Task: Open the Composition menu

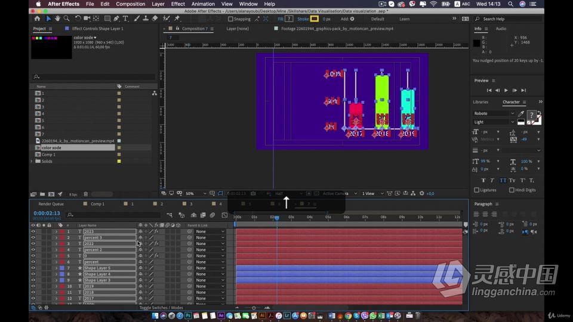Action: pyautogui.click(x=131, y=4)
